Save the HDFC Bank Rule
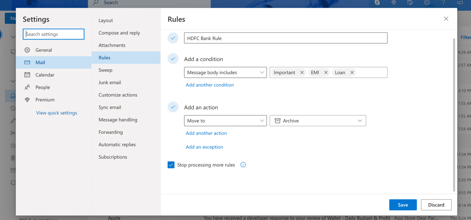This screenshot has height=220, width=471. pos(403,205)
